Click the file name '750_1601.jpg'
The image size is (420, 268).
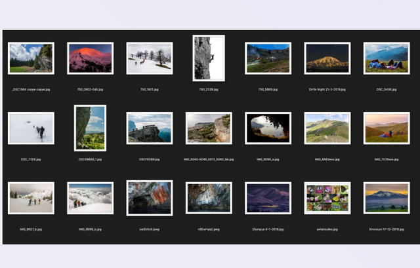pyautogui.click(x=150, y=90)
